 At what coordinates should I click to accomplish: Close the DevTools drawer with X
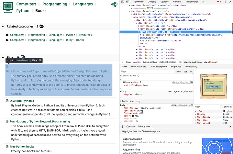click(230, 126)
